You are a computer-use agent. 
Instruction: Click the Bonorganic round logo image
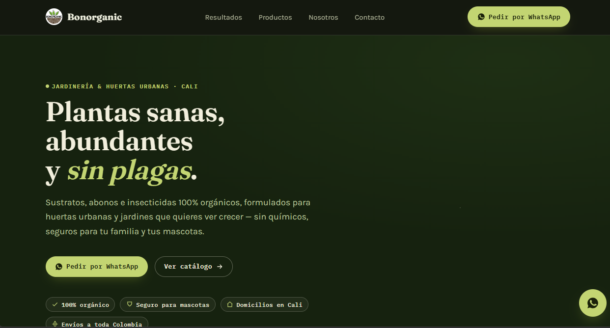point(54,17)
